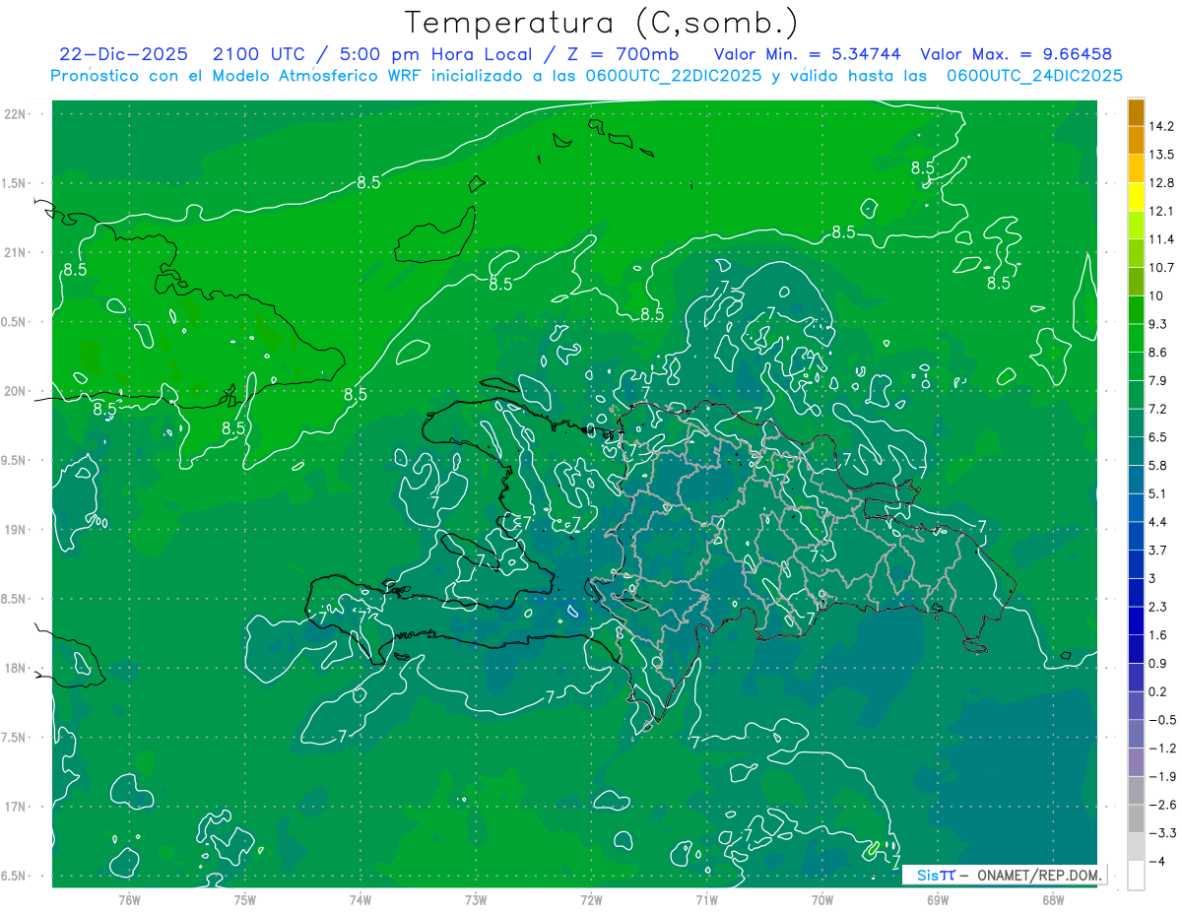Click the 73W longitude axis label

click(x=476, y=899)
